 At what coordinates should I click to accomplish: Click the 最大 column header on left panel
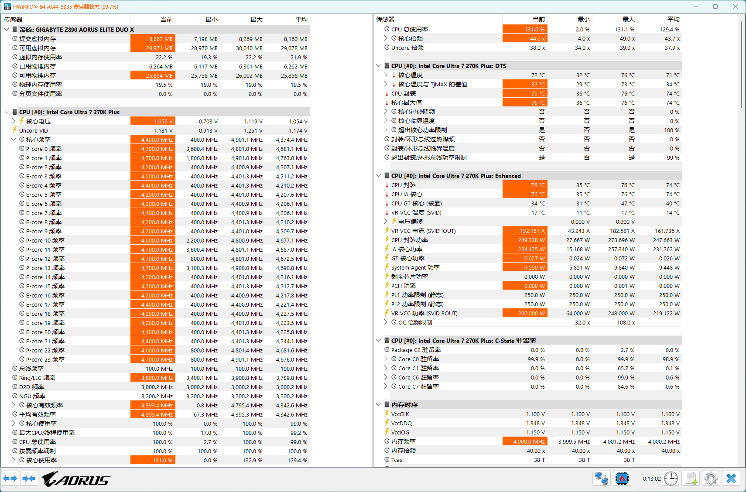243,20
